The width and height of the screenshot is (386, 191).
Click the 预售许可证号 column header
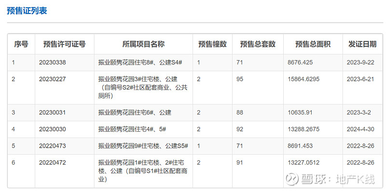(x=65, y=44)
